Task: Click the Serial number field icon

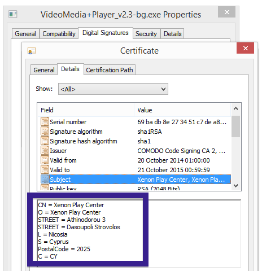Action: pos(45,122)
